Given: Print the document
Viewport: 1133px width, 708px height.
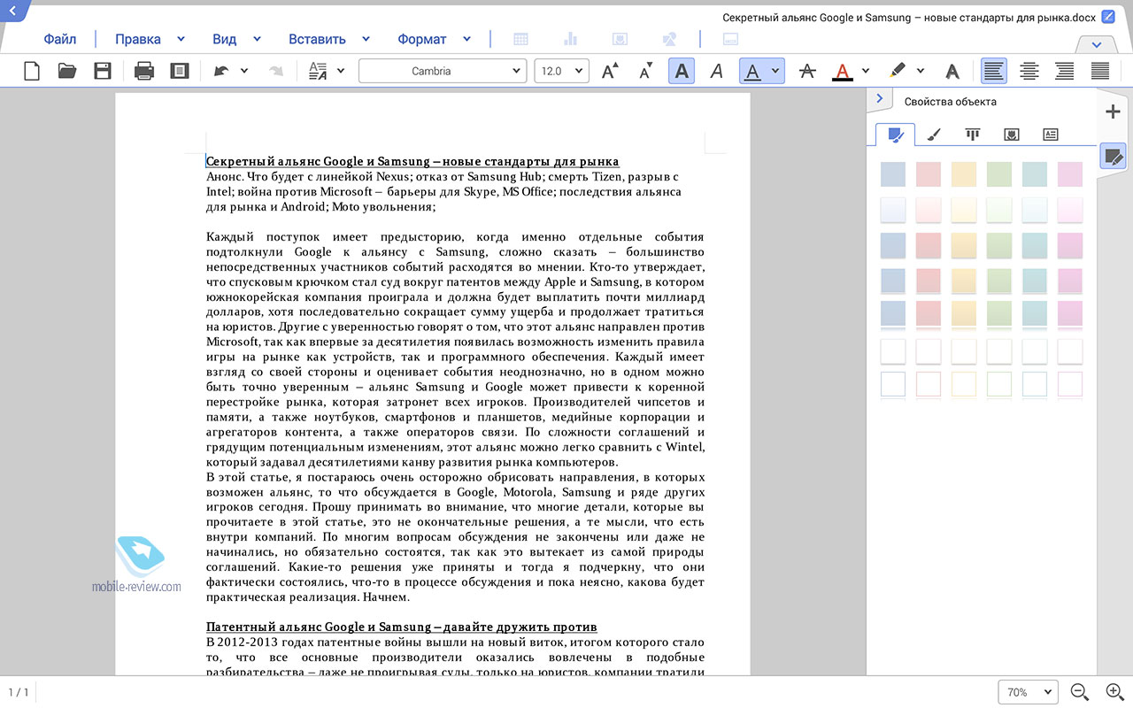Looking at the screenshot, I should tap(144, 71).
